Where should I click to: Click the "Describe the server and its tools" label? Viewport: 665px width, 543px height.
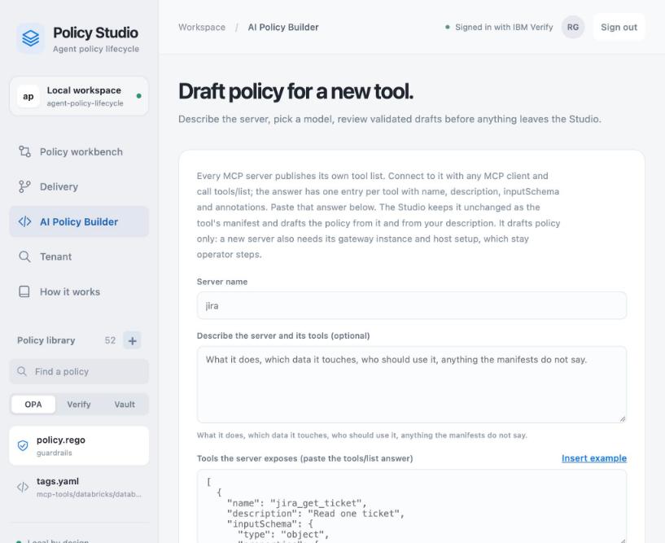coord(283,335)
